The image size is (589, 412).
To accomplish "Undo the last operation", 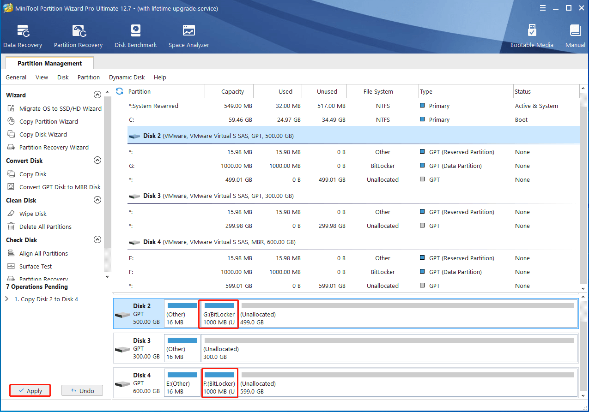I will pyautogui.click(x=82, y=390).
